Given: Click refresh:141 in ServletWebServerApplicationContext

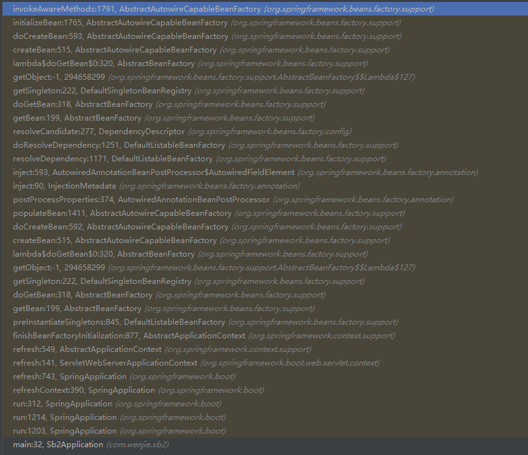Looking at the screenshot, I should click(265, 363).
